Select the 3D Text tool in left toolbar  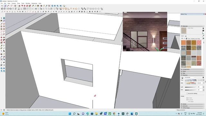point(4,51)
